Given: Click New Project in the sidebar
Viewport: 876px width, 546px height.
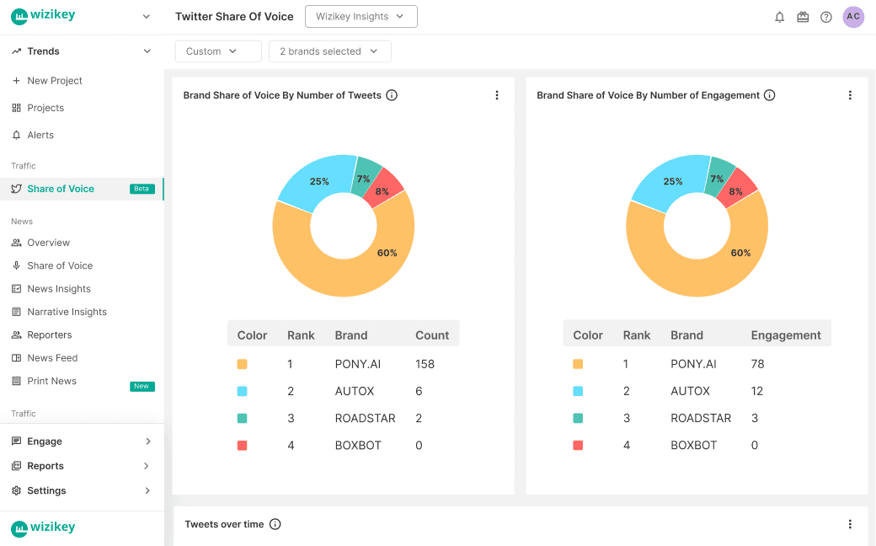Looking at the screenshot, I should [55, 81].
